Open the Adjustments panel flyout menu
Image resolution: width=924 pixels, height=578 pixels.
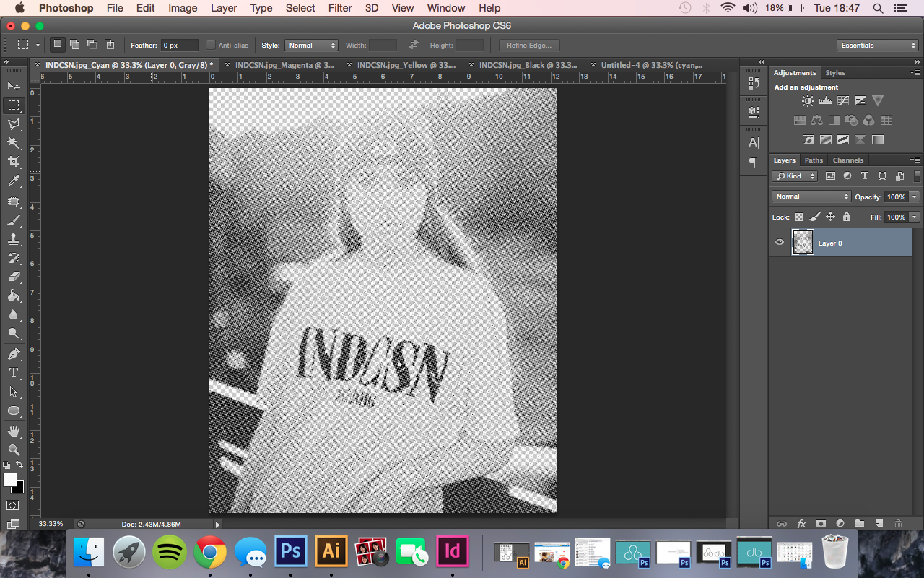tap(915, 73)
